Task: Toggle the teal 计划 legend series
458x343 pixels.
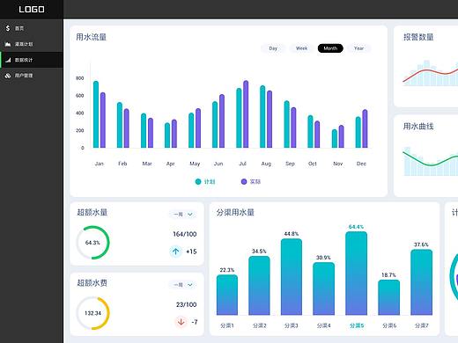Action: [205, 182]
